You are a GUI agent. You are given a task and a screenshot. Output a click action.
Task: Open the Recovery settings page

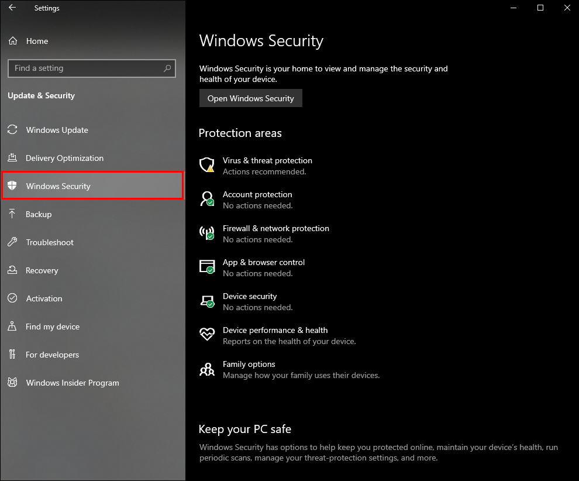click(x=42, y=270)
